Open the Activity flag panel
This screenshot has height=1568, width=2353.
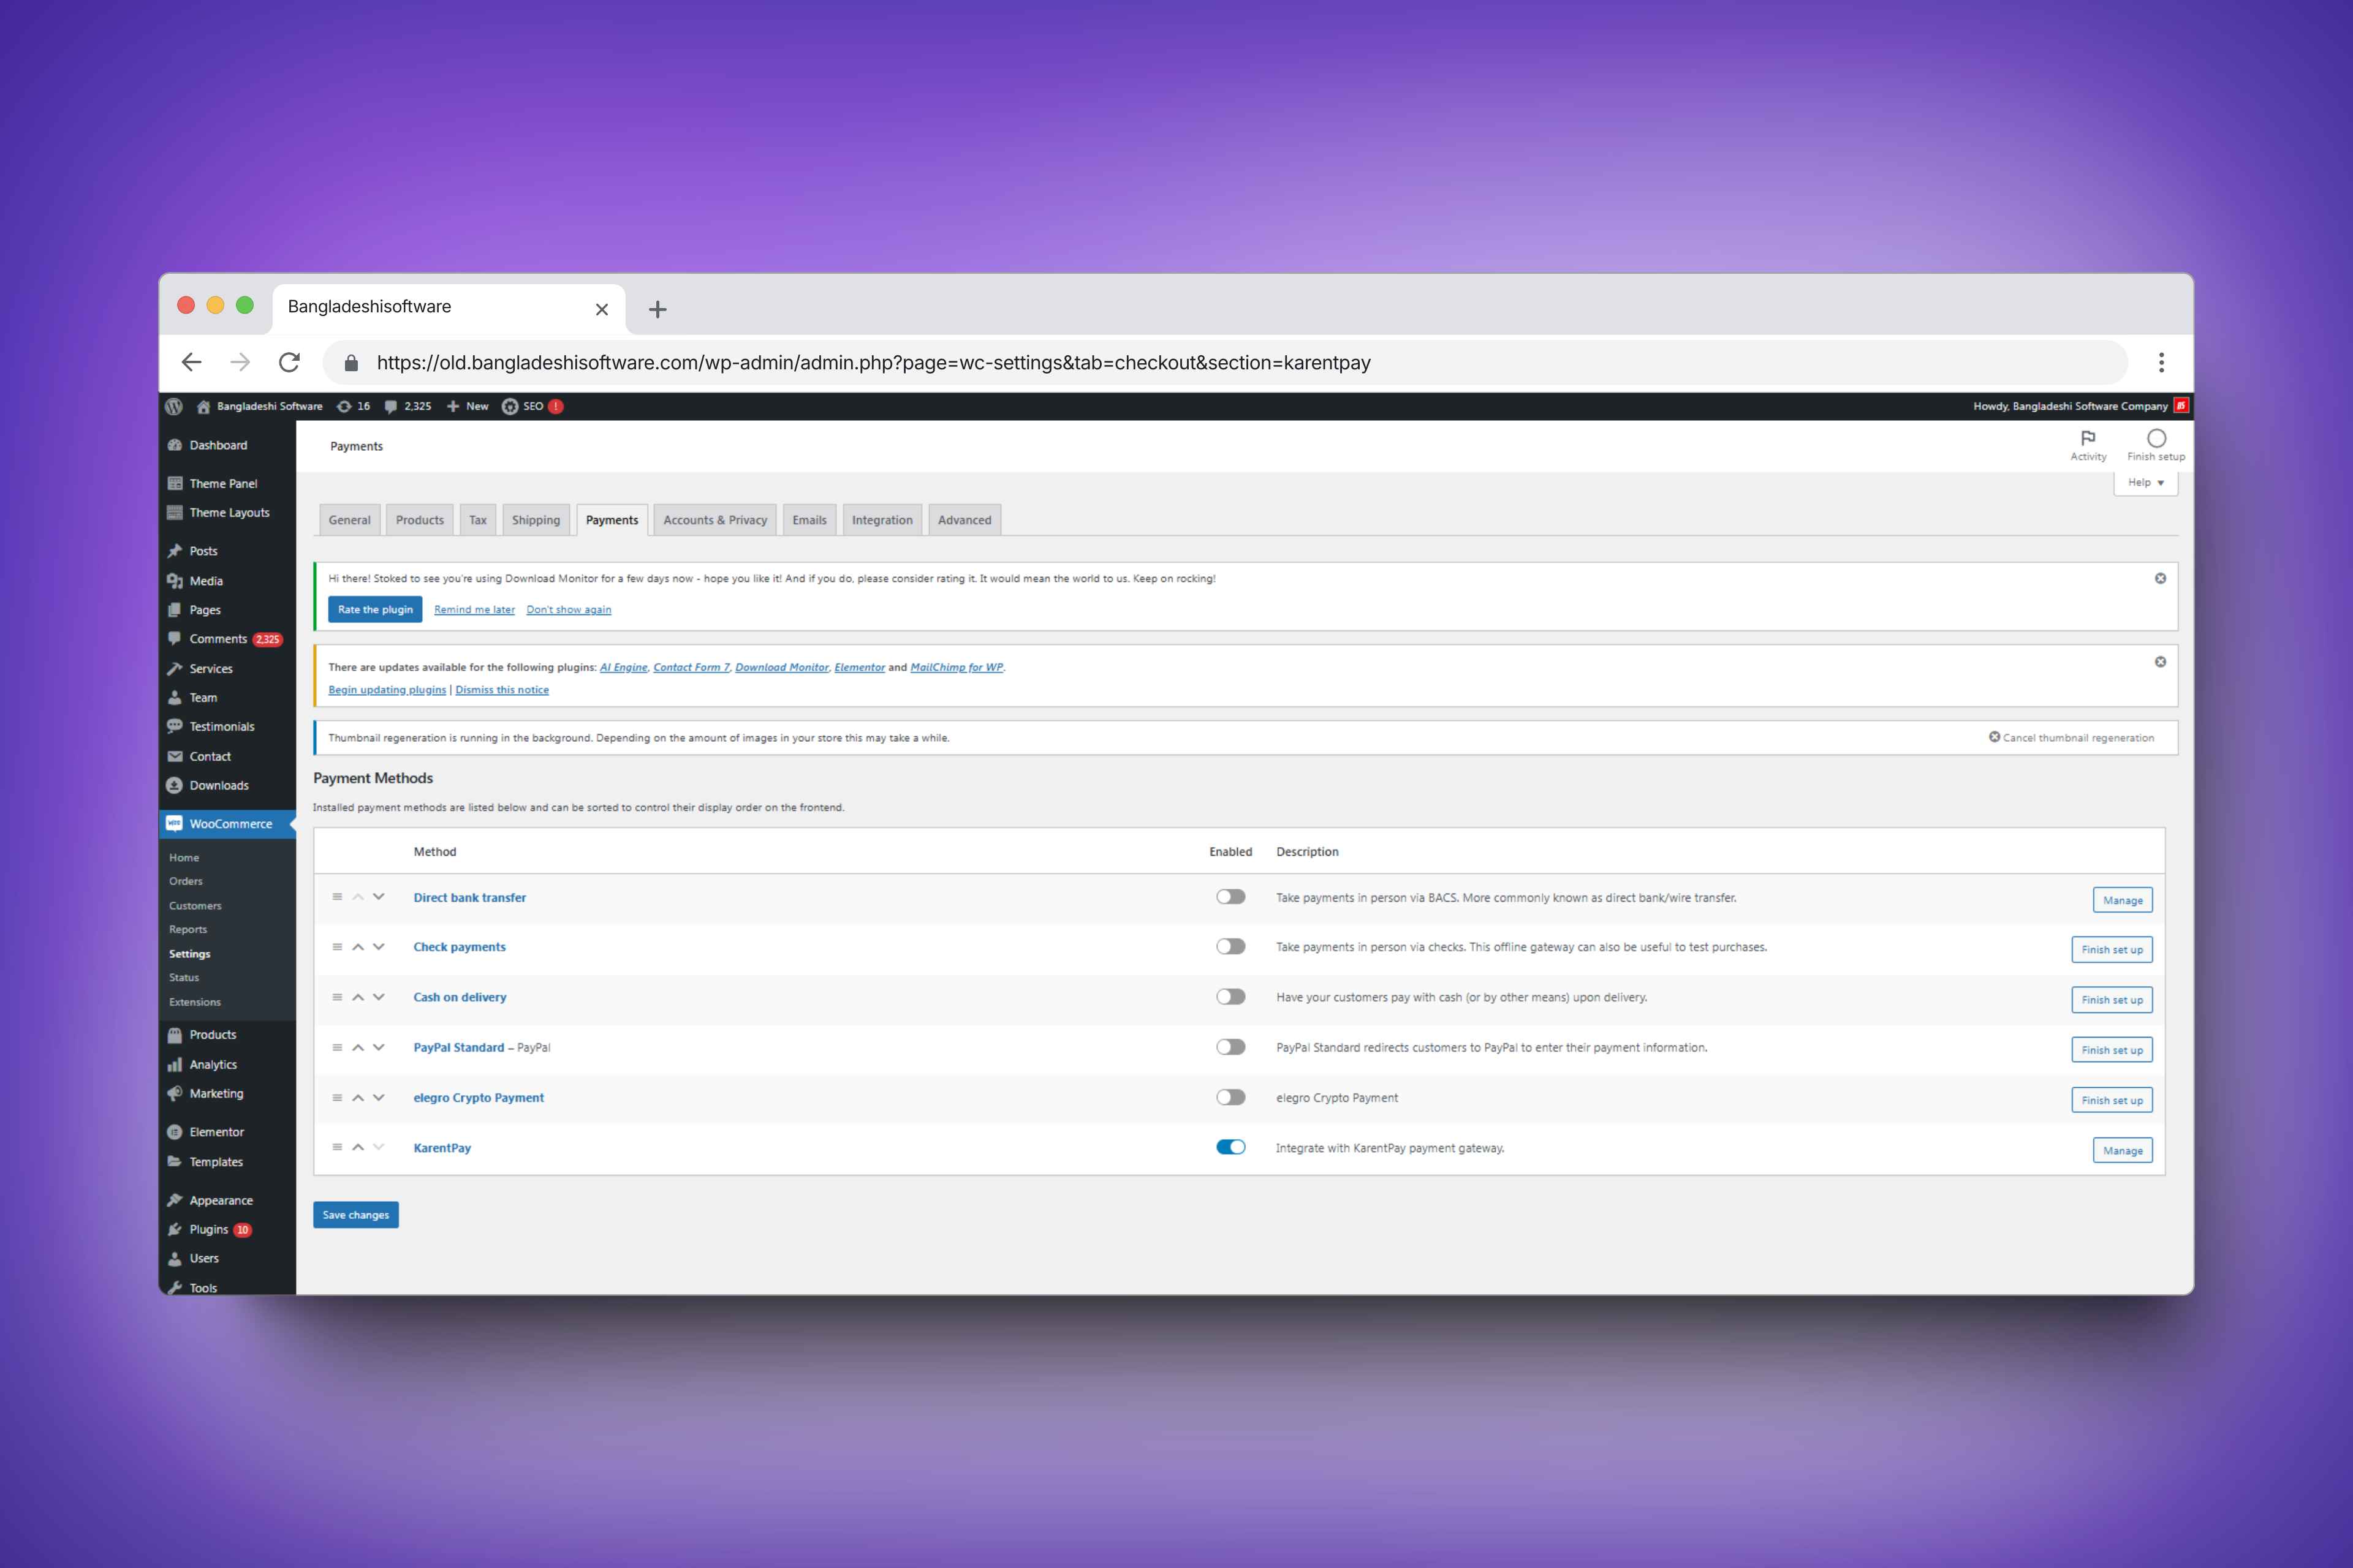[2088, 445]
